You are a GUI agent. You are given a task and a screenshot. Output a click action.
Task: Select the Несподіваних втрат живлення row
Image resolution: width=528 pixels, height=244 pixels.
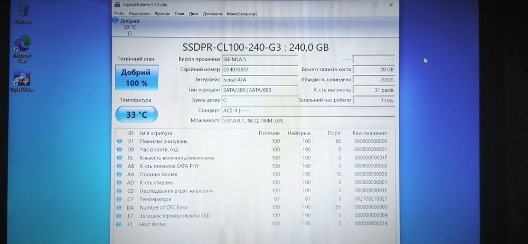[255, 191]
